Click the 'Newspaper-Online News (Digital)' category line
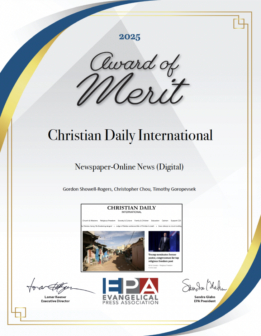 pos(129,167)
